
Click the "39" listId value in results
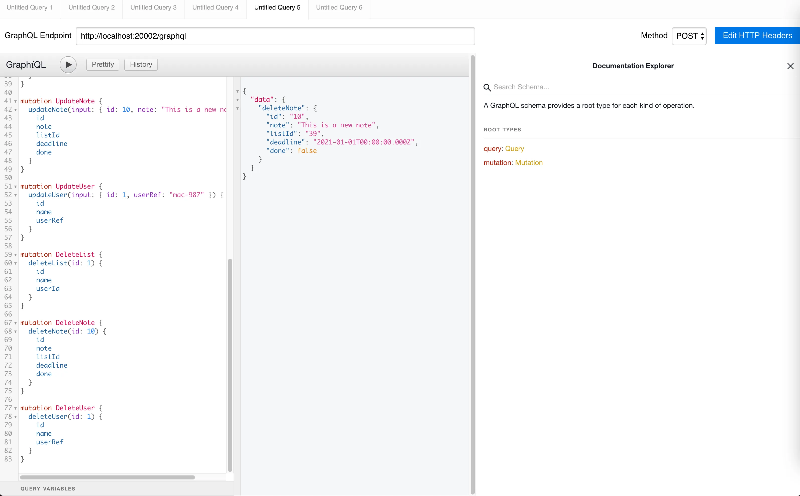[x=313, y=133]
